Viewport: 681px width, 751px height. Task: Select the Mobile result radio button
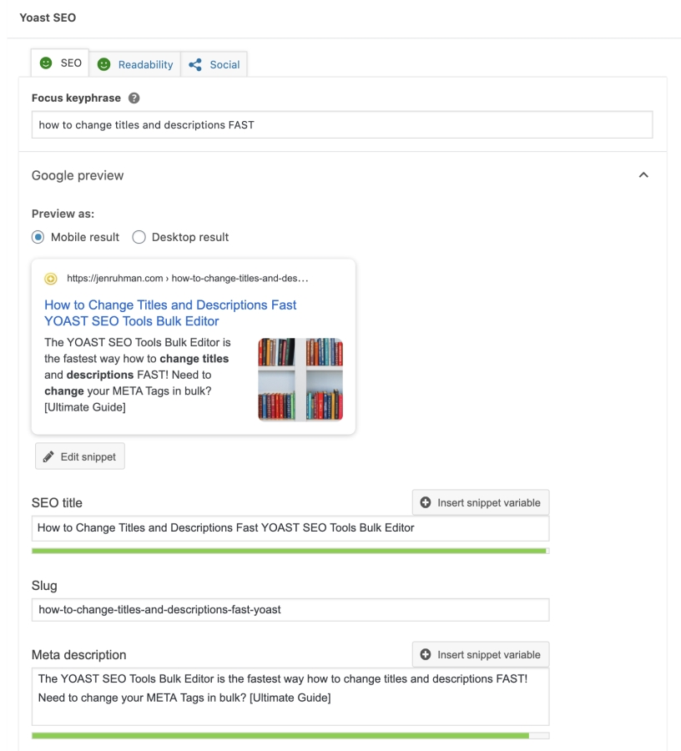click(x=38, y=237)
